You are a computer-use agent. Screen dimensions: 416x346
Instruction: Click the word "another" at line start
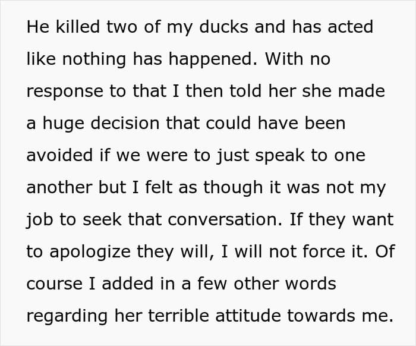[x=59, y=187]
